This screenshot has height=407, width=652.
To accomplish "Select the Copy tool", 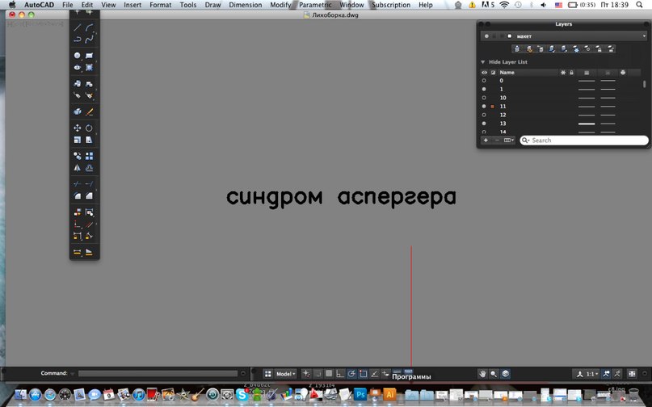I will pos(78,156).
